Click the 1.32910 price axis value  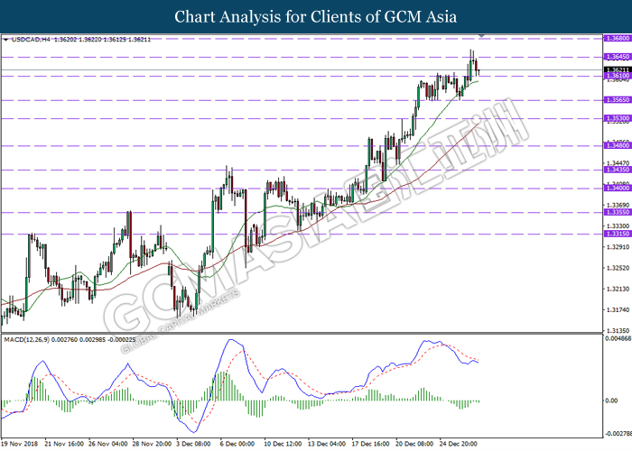click(x=618, y=247)
